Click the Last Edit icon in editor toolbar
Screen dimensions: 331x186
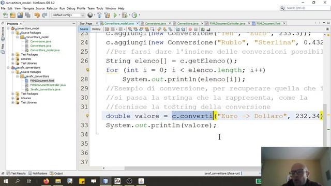click(107, 29)
